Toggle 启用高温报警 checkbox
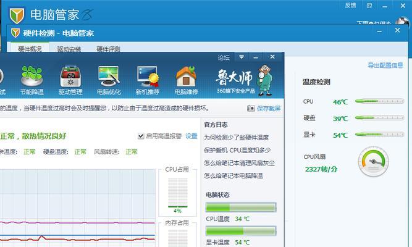This screenshot has height=247, width=412. (141, 136)
